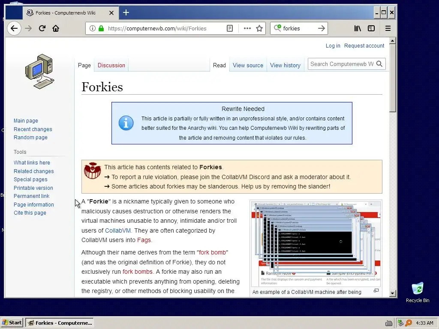Click the Forkies page heading
439x329 pixels.
pyautogui.click(x=102, y=87)
